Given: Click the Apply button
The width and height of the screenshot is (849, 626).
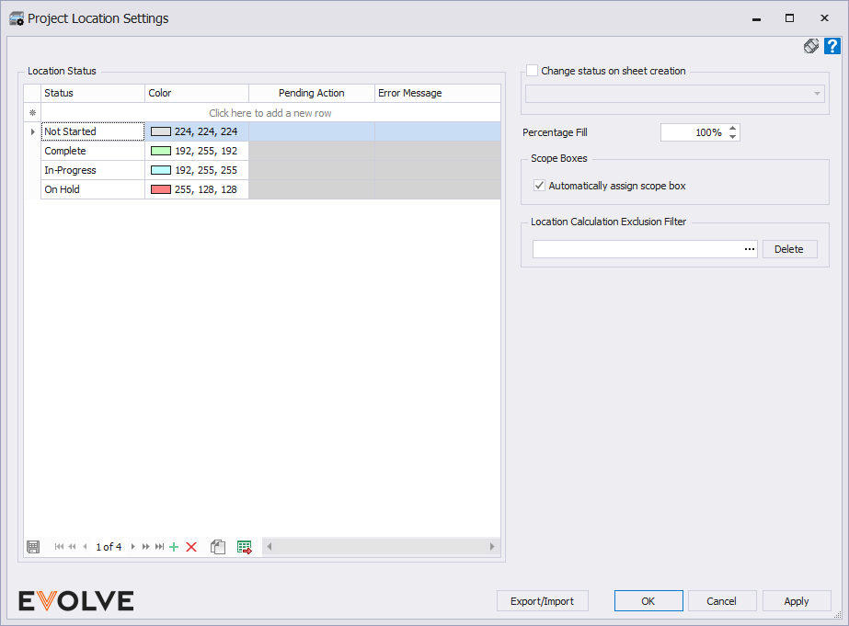Looking at the screenshot, I should tap(797, 601).
